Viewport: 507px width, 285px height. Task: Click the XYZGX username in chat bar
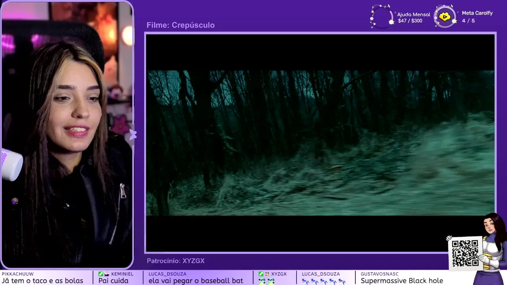tap(279, 274)
